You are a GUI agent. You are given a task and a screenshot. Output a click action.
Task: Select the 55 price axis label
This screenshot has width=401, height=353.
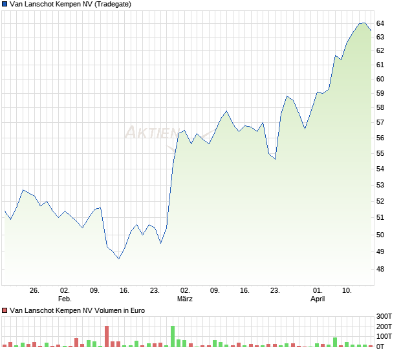pos(380,154)
